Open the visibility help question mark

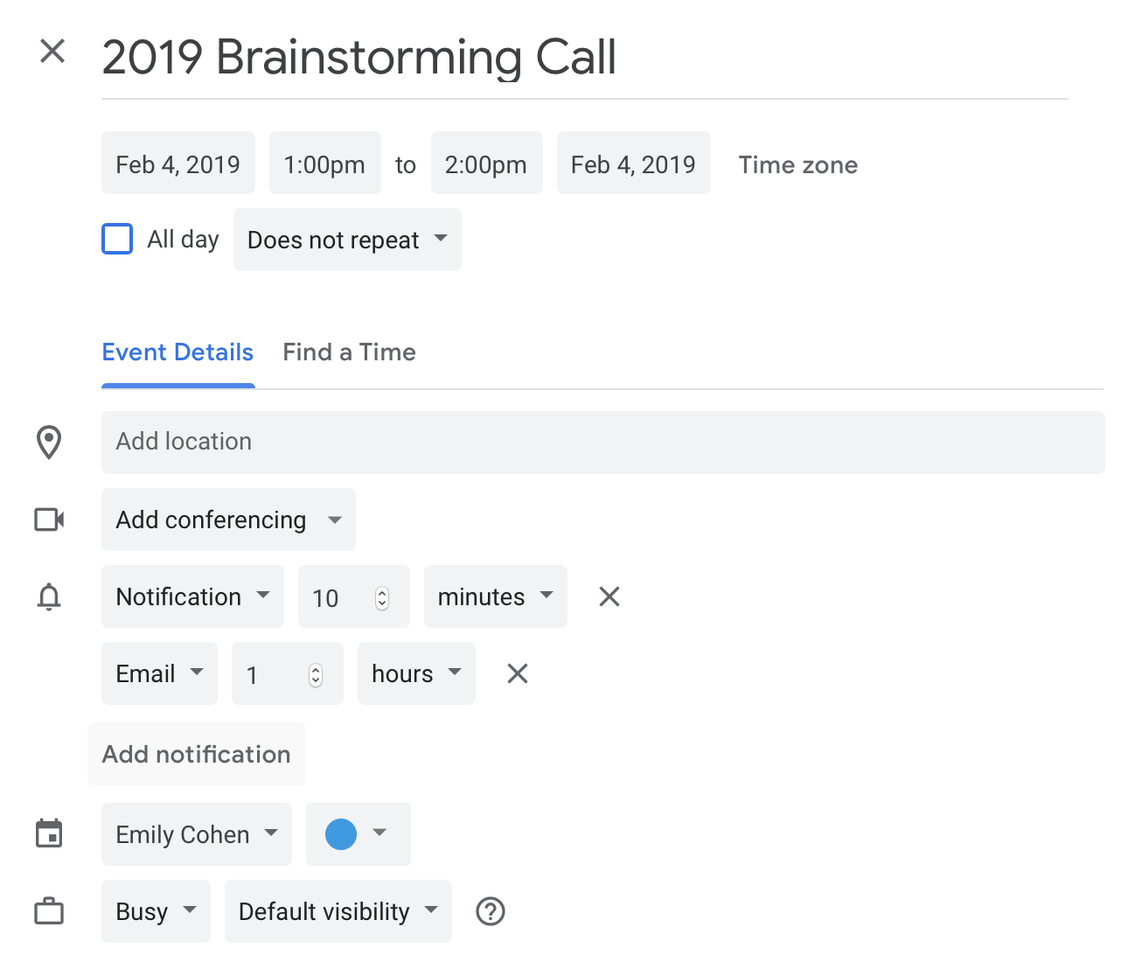(491, 911)
